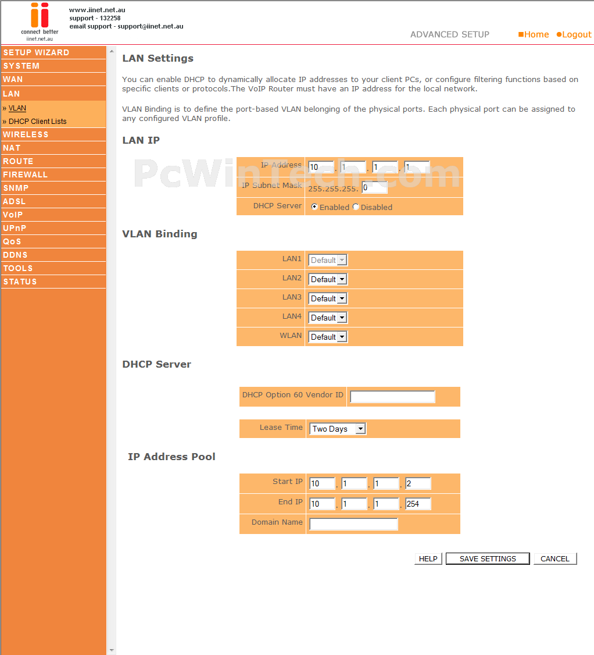Click Start IP first octet field

(322, 483)
